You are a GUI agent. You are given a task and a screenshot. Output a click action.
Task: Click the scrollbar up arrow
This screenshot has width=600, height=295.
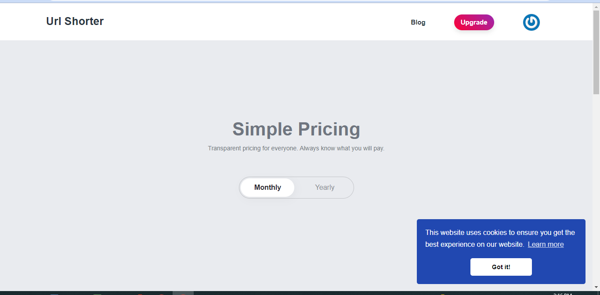[x=596, y=7]
